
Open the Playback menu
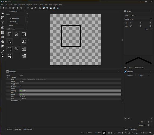click(x=29, y=5)
